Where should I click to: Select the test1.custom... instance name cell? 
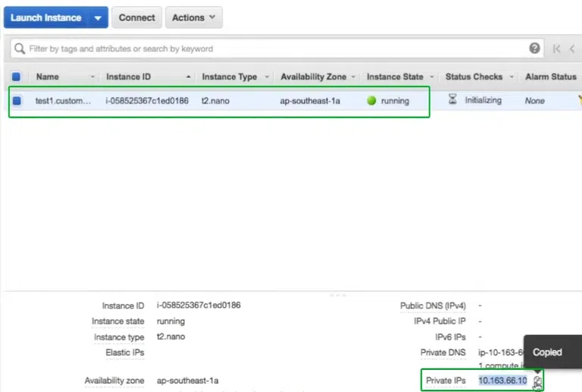(x=63, y=101)
